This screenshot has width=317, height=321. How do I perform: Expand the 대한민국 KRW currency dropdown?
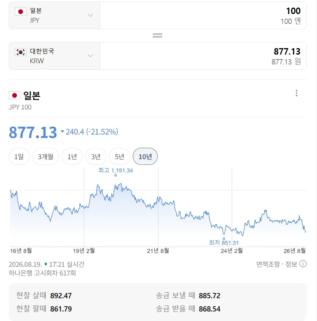pyautogui.click(x=54, y=56)
